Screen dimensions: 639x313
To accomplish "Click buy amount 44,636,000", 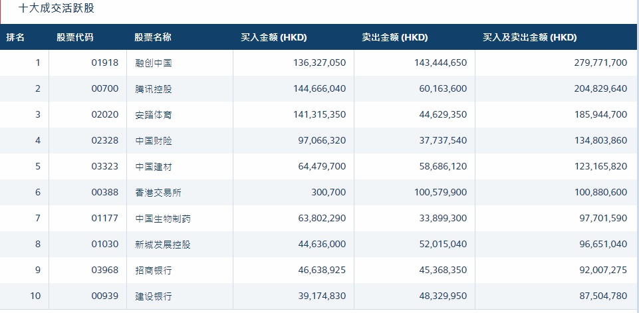I will tap(322, 244).
